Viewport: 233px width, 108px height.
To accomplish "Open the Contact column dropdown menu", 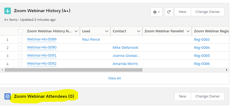I will tap(139, 31).
